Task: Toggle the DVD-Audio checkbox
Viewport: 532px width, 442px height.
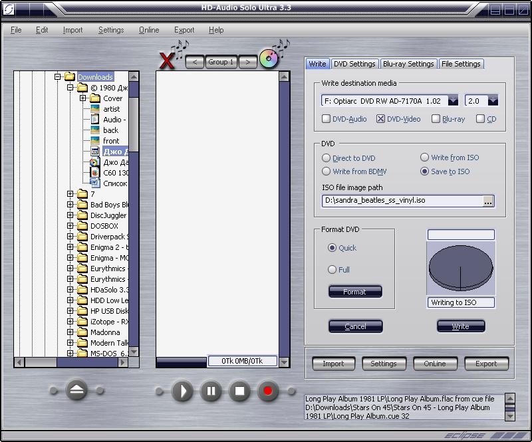Action: tap(326, 119)
